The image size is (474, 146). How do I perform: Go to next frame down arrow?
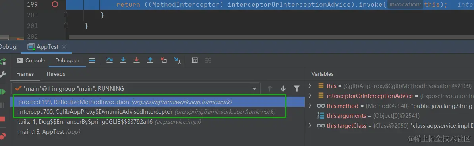[283, 89]
